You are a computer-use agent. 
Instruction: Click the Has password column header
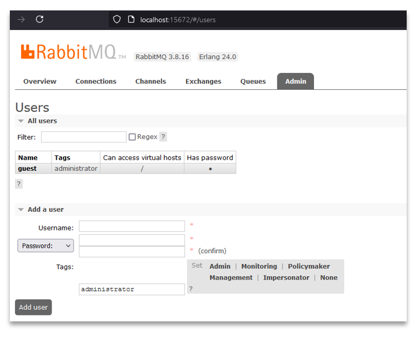(x=210, y=157)
